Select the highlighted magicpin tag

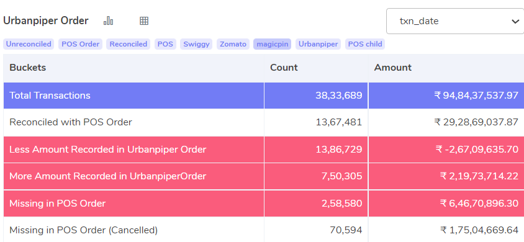coord(272,44)
